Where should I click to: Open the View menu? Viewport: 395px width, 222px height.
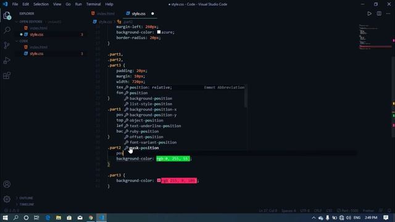click(57, 4)
